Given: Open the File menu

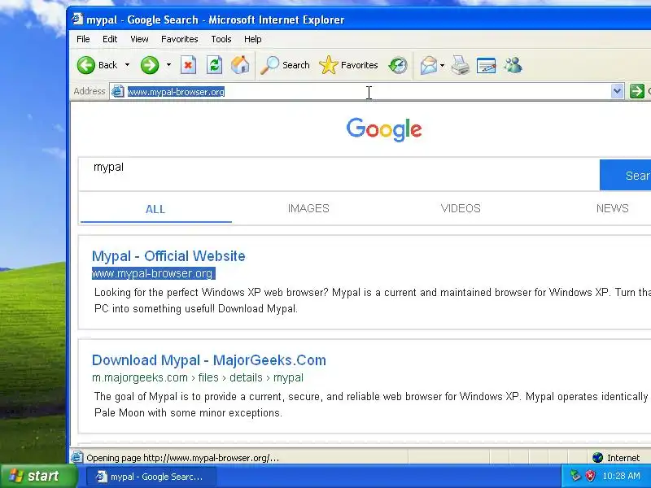Looking at the screenshot, I should click(x=83, y=39).
